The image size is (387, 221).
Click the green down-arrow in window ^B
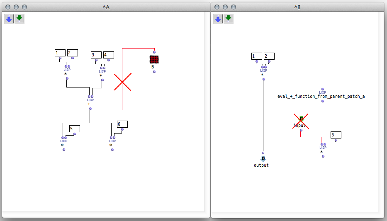click(228, 19)
